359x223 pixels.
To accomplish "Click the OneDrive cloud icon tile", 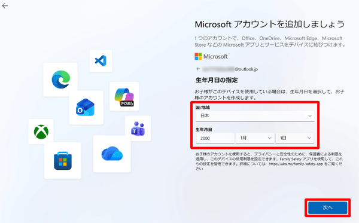I will click(112, 154).
